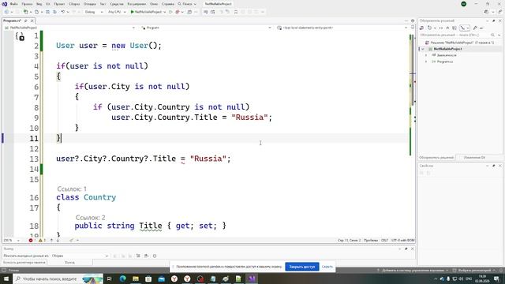Open the Сборка menu
This screenshot has width=505, height=284.
tap(74, 4)
